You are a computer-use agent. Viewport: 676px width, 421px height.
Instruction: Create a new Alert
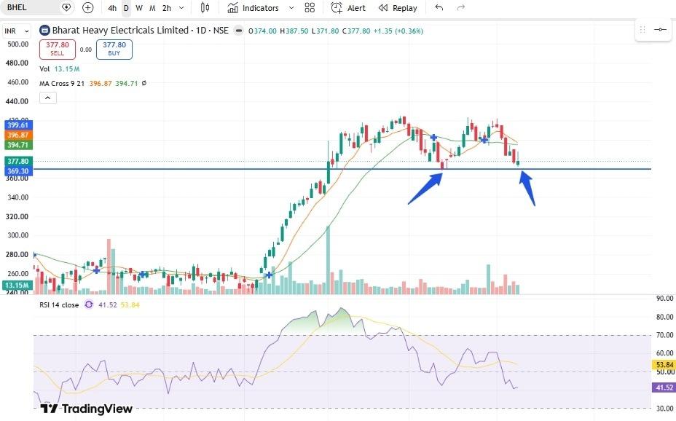[348, 8]
